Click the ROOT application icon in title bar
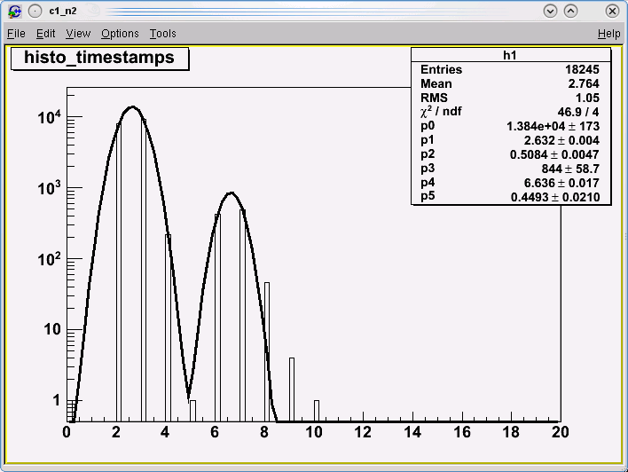This screenshot has height=472, width=628. tap(13, 11)
